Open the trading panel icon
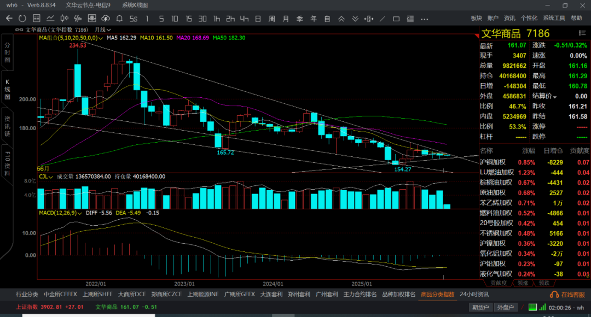The width and height of the screenshot is (591, 317). click(x=91, y=19)
